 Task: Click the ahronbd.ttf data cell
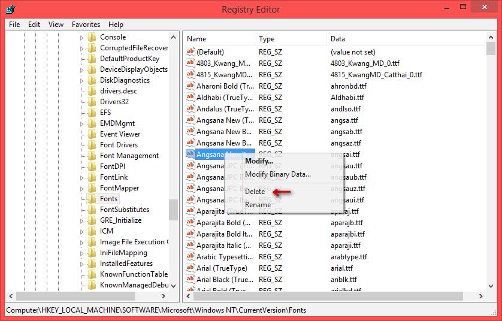pyautogui.click(x=348, y=86)
